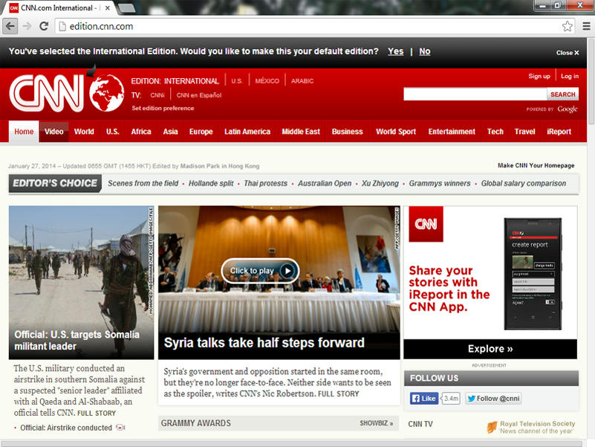Image resolution: width=595 pixels, height=447 pixels.
Task: Open the Tech section
Action: [x=495, y=132]
